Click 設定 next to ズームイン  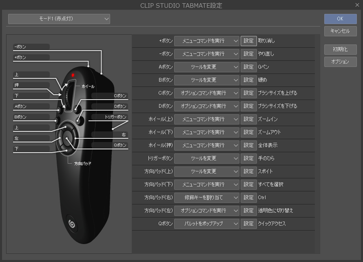click(x=249, y=119)
